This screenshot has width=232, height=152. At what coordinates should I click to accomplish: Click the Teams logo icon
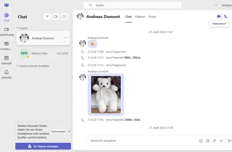pos(7,5)
